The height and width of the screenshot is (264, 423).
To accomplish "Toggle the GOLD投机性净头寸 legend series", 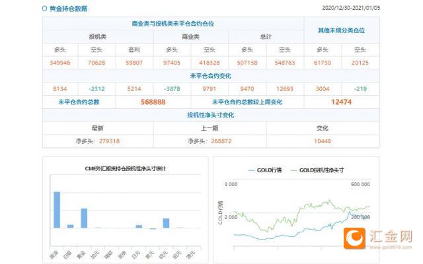I will pyautogui.click(x=317, y=170).
